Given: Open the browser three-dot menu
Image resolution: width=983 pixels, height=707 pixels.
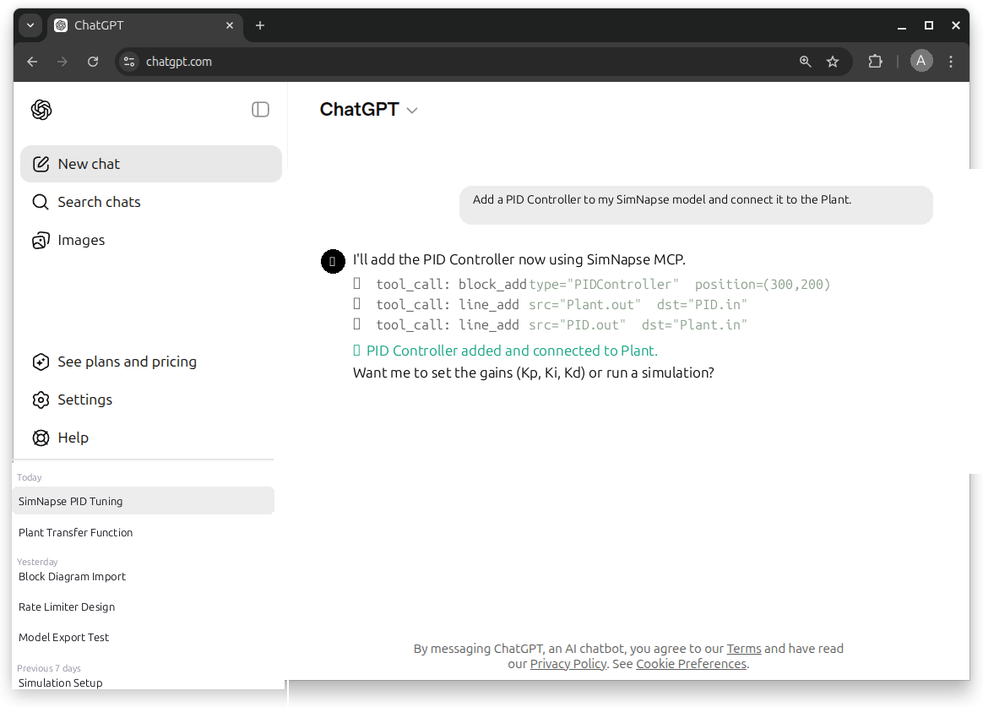Looking at the screenshot, I should point(951,62).
